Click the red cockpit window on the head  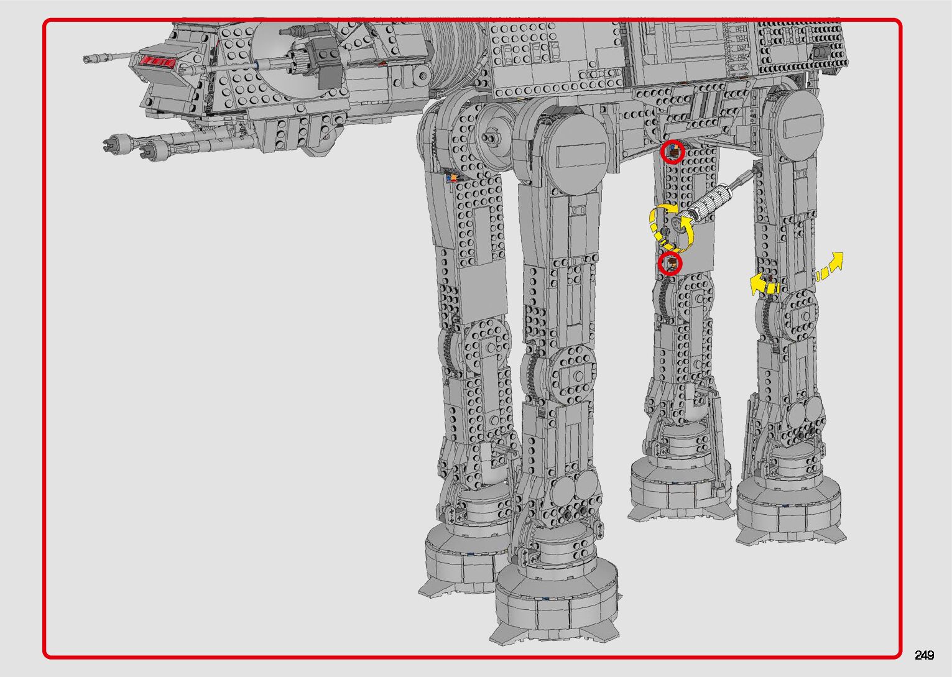click(157, 62)
